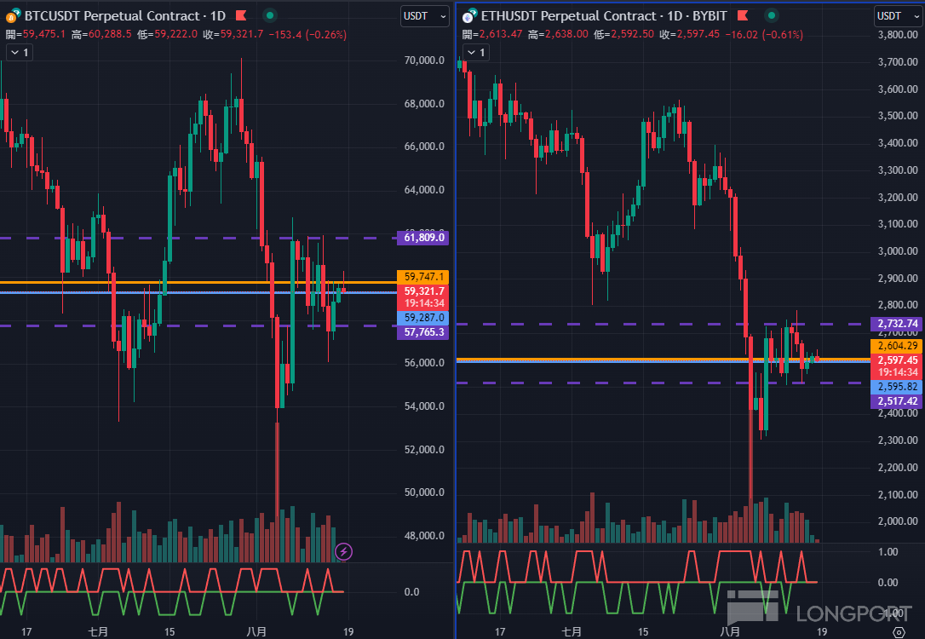
Task: Click green market status dot on BTC chart
Action: pyautogui.click(x=270, y=15)
